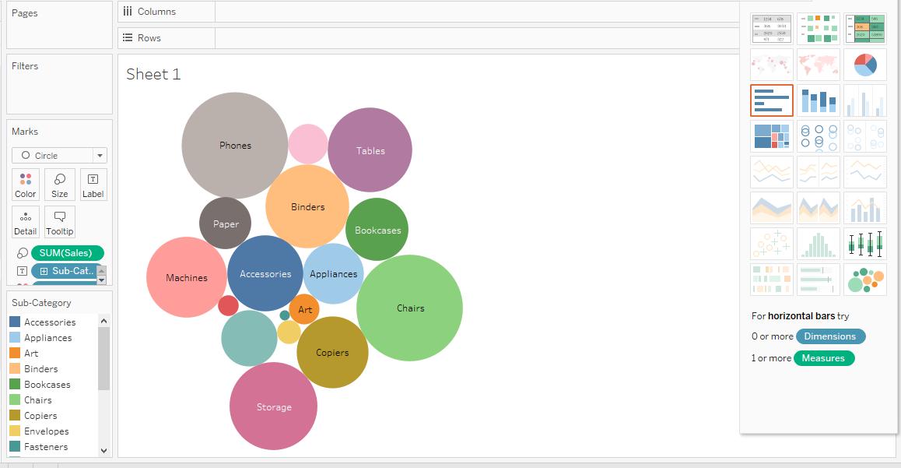Open the Color shelf on the Marks card
The height and width of the screenshot is (468, 901).
pyautogui.click(x=25, y=185)
